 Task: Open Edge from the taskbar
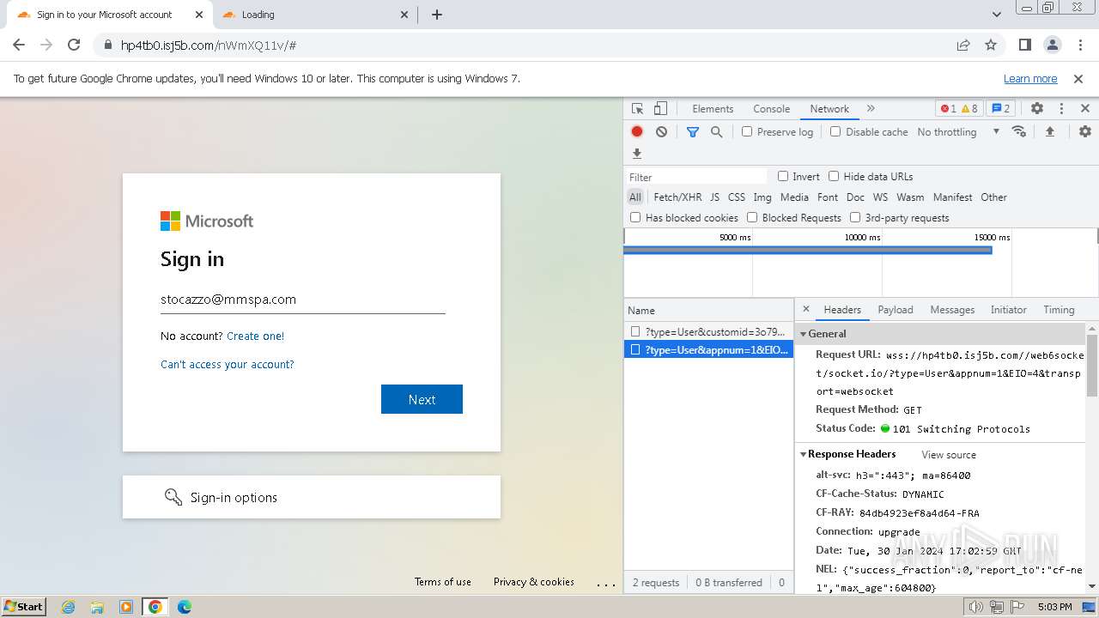point(185,607)
